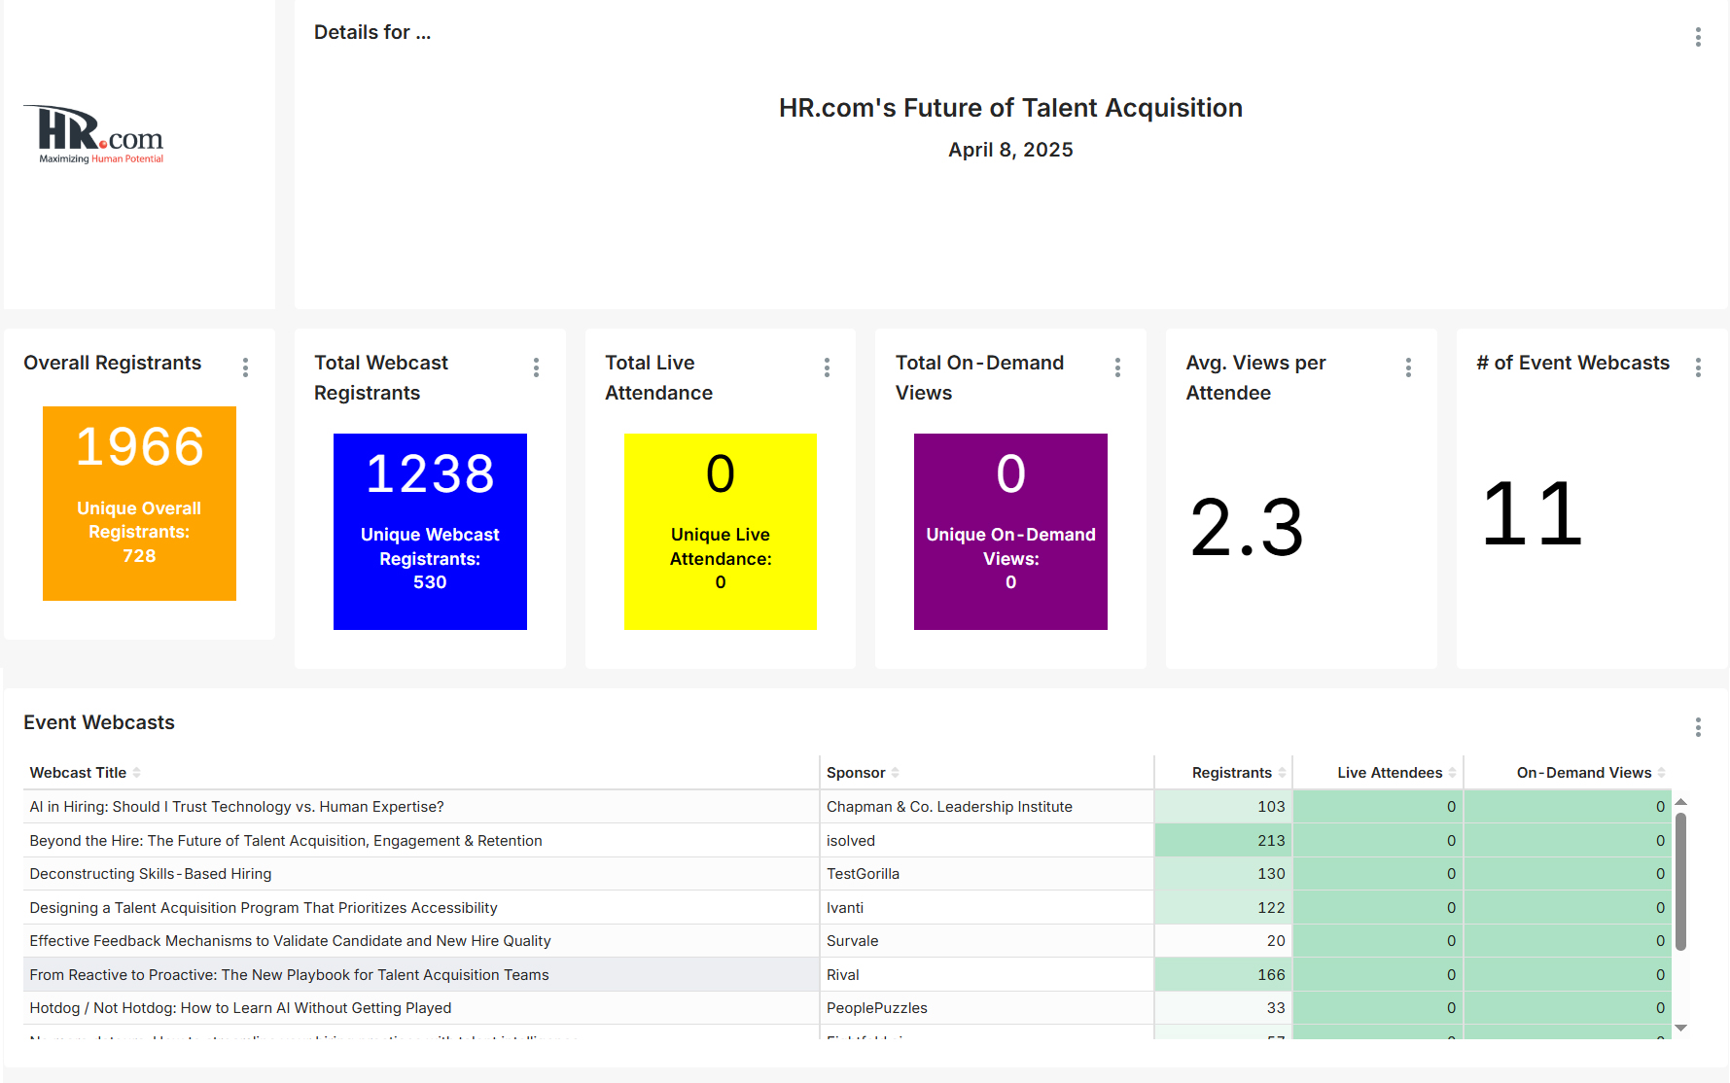Viewport: 1730px width, 1083px height.
Task: Click the table scrollbar up arrow
Action: (1680, 802)
